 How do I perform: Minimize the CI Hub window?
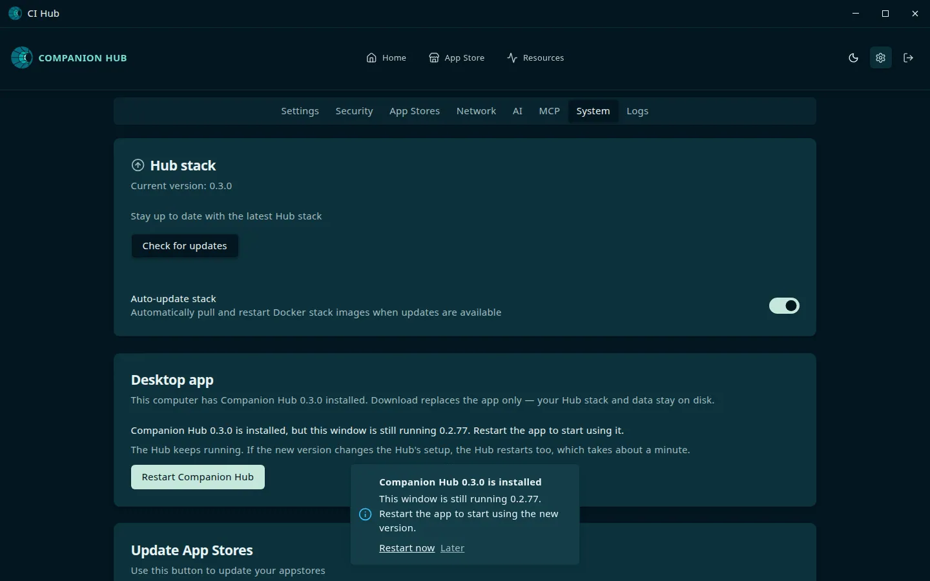click(x=856, y=14)
